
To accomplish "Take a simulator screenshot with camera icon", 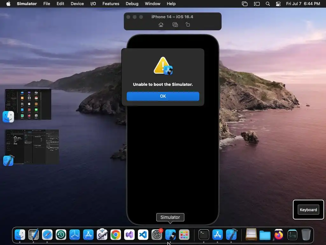I will (x=175, y=25).
